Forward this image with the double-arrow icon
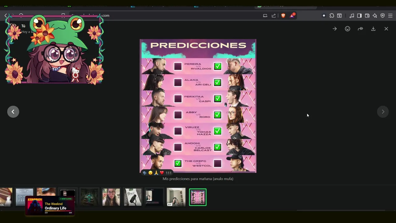The height and width of the screenshot is (223, 396). (360, 29)
